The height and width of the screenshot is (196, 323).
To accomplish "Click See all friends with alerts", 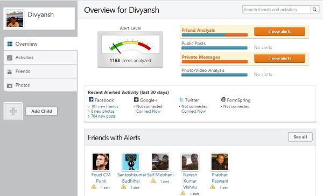I will pyautogui.click(x=300, y=137).
